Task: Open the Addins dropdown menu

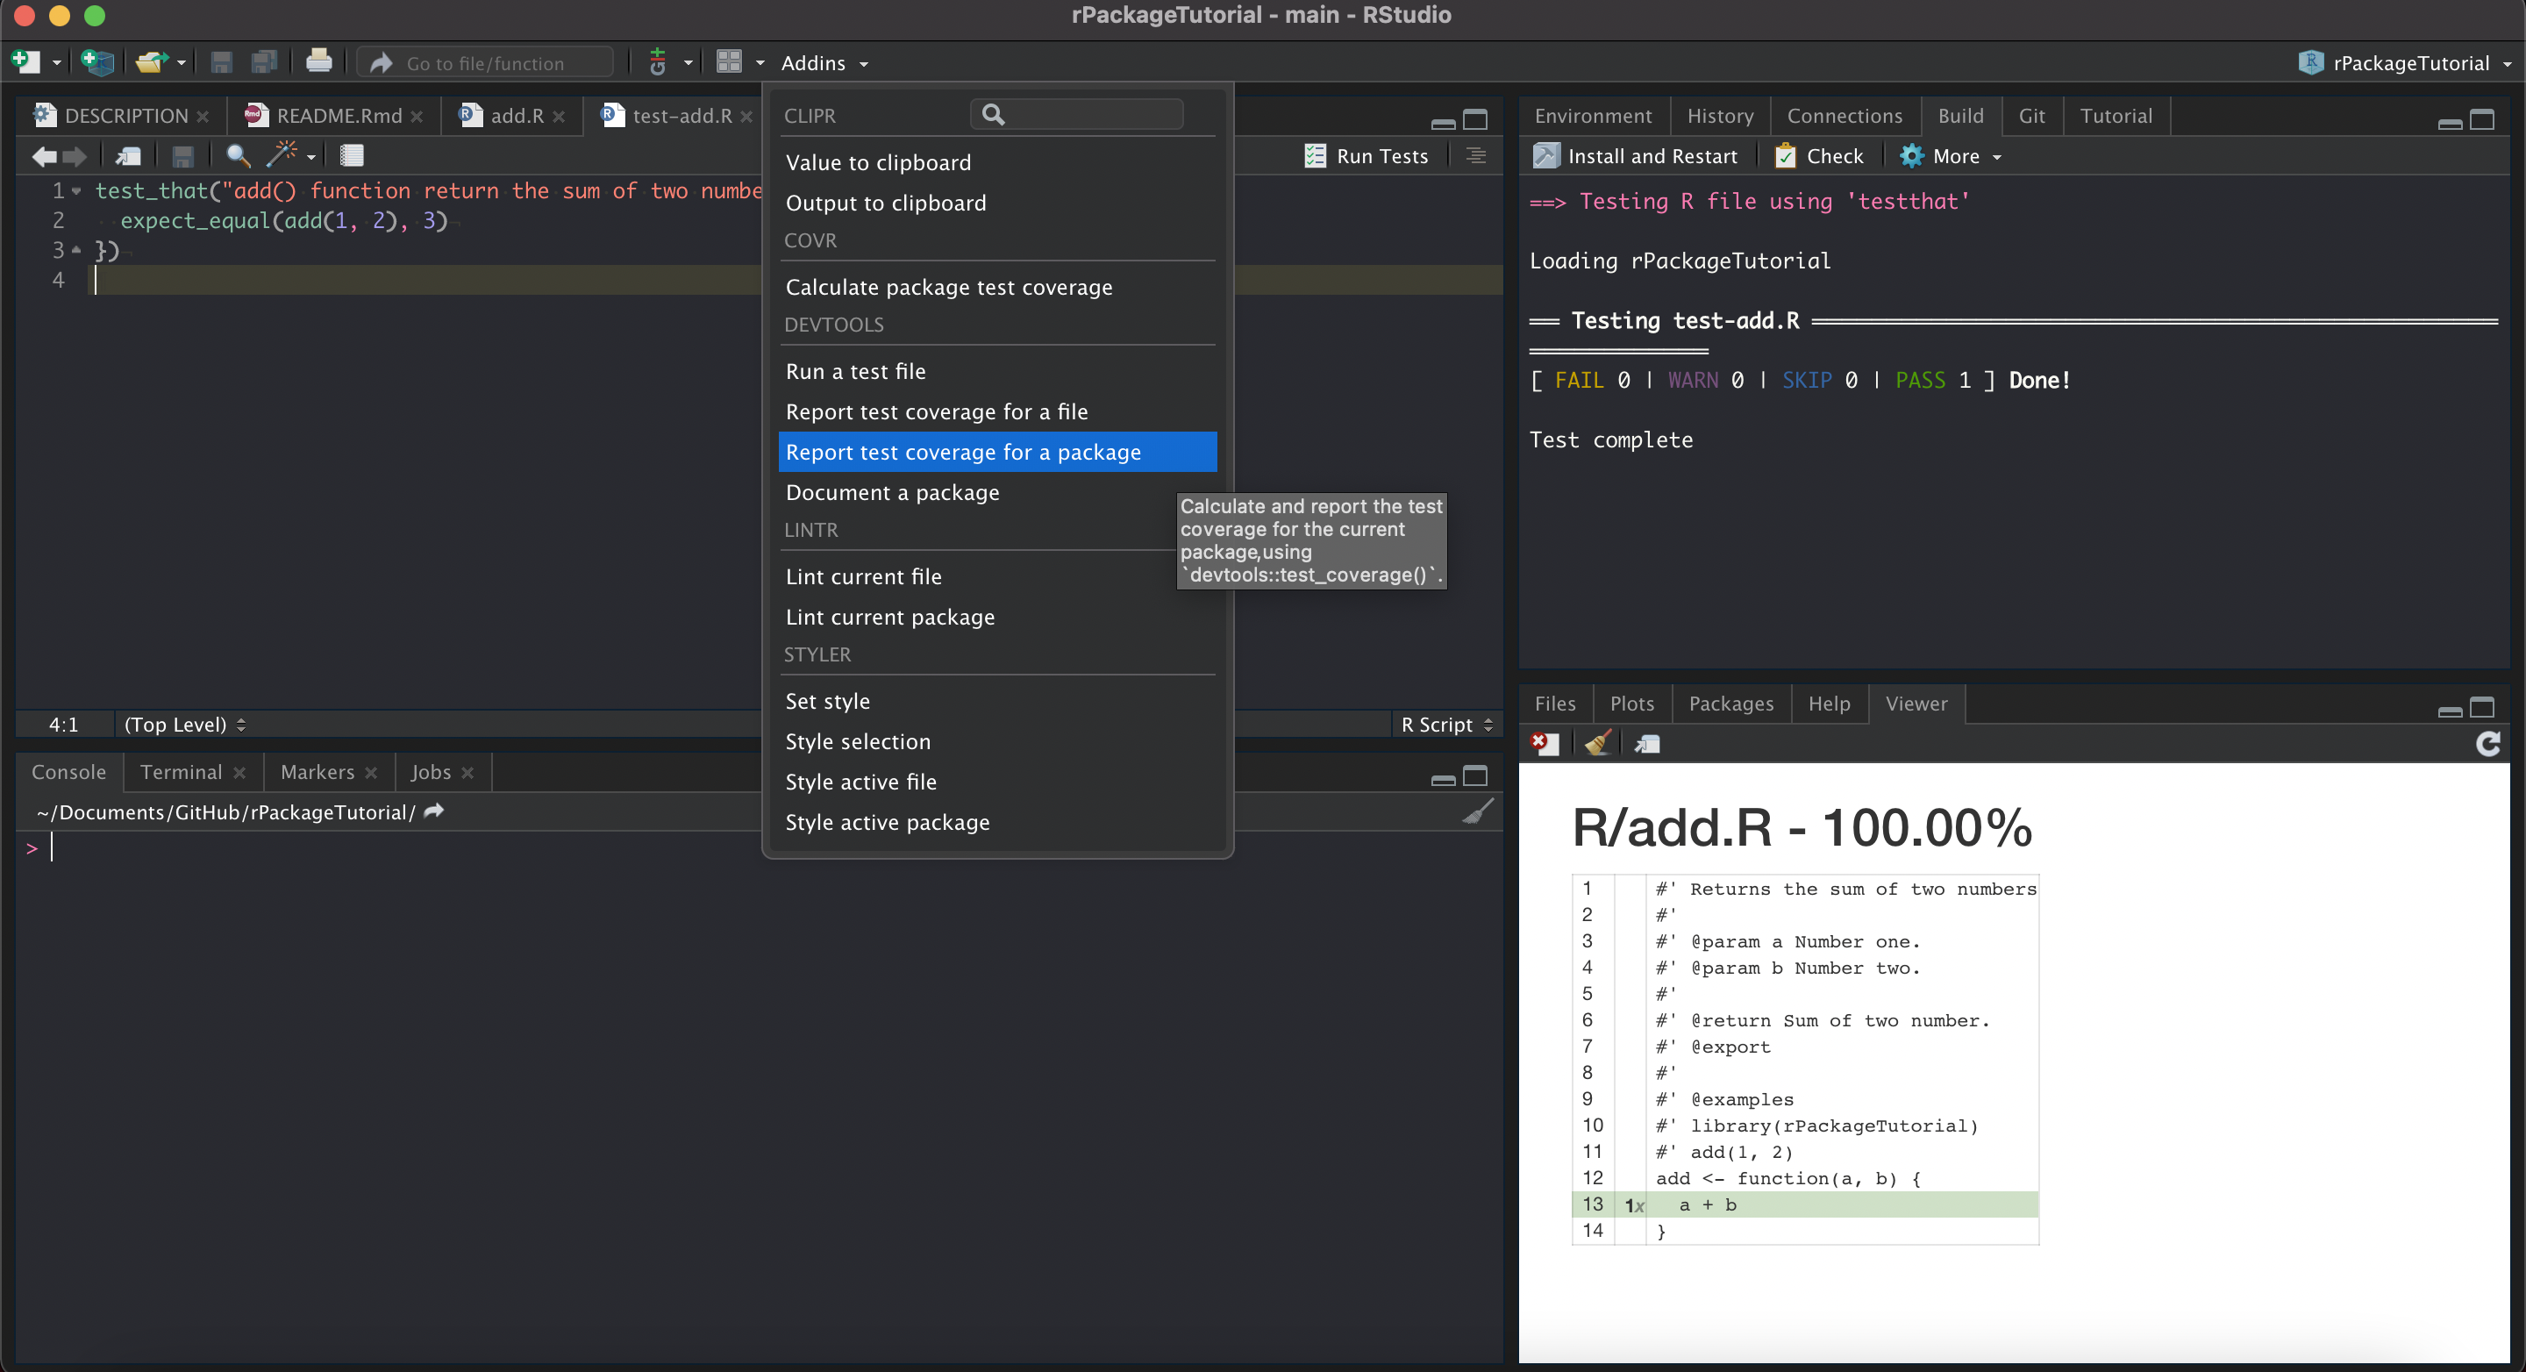Action: coord(823,62)
